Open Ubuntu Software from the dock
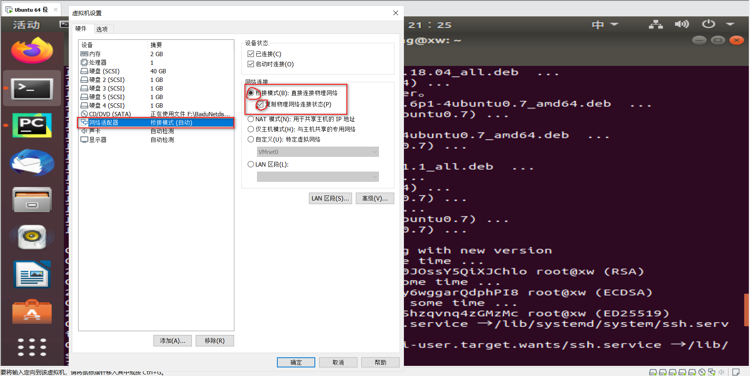Screen dimensions: 750x376 pyautogui.click(x=31, y=312)
